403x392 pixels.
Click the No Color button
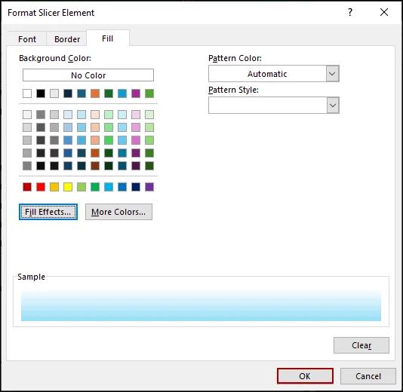pos(88,75)
